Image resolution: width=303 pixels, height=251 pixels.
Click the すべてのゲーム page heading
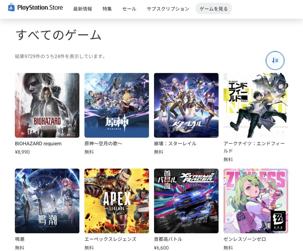[x=59, y=35]
